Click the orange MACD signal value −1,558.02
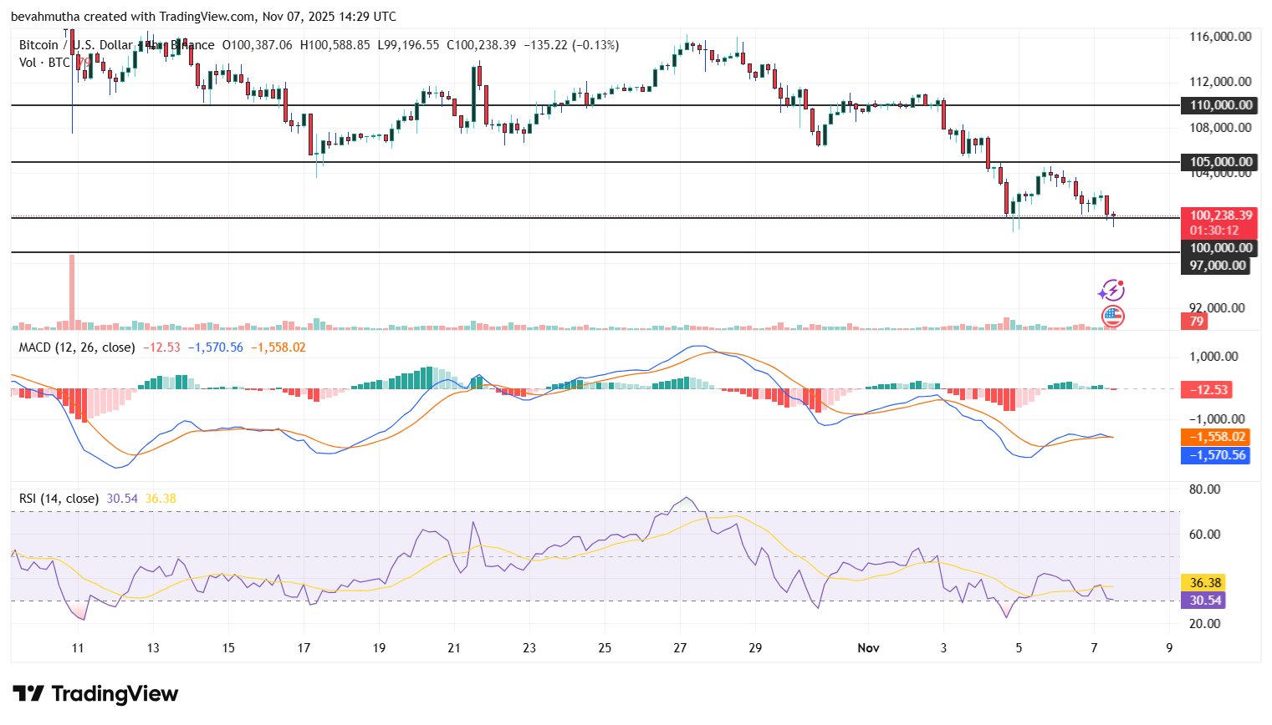 [x=1214, y=436]
